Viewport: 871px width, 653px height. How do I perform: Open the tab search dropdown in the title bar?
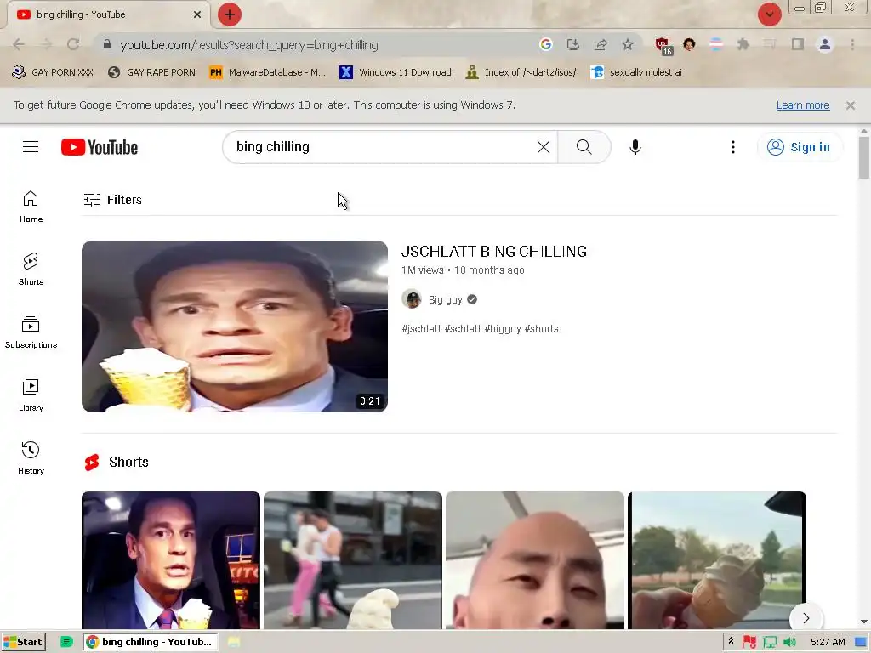click(x=769, y=14)
